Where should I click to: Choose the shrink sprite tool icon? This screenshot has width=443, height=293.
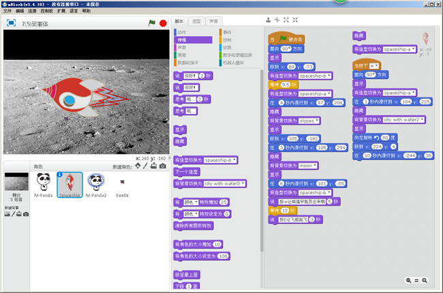[x=294, y=20]
